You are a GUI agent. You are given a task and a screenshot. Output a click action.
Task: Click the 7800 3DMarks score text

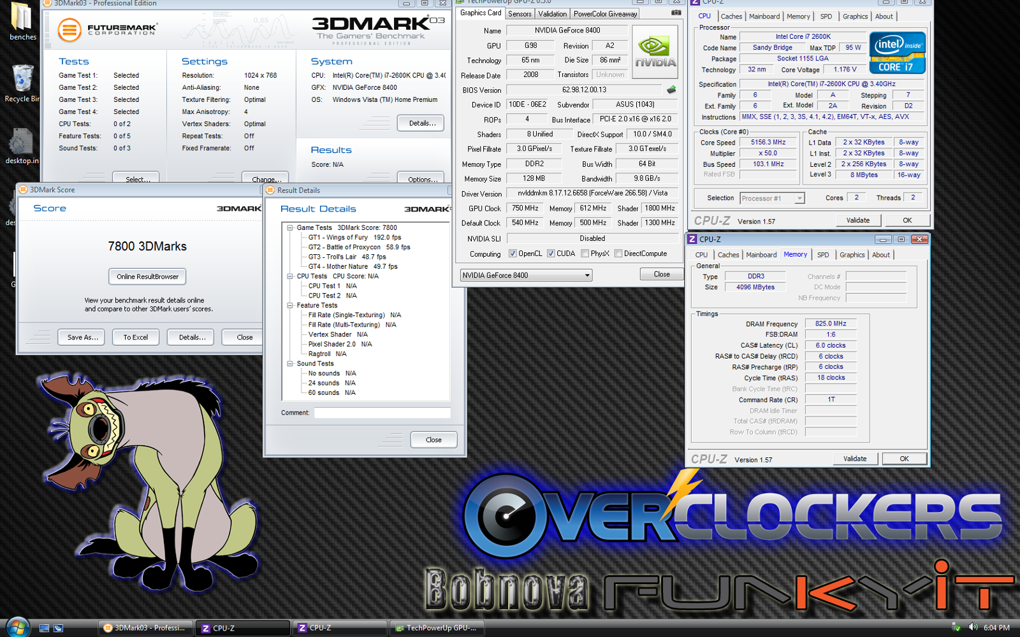[x=147, y=247]
